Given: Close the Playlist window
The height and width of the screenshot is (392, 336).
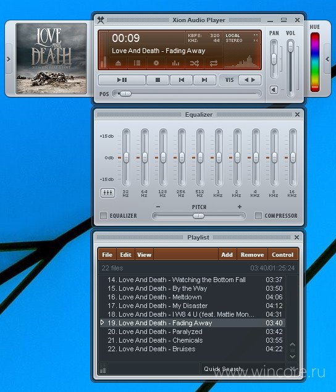Looking at the screenshot, I should pyautogui.click(x=296, y=237).
